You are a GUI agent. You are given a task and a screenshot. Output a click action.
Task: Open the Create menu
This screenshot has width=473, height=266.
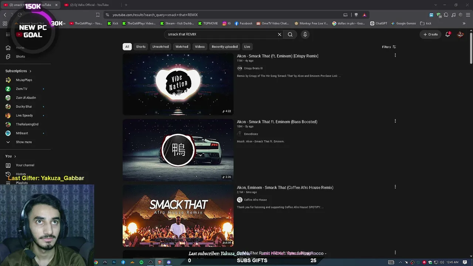coord(431,34)
